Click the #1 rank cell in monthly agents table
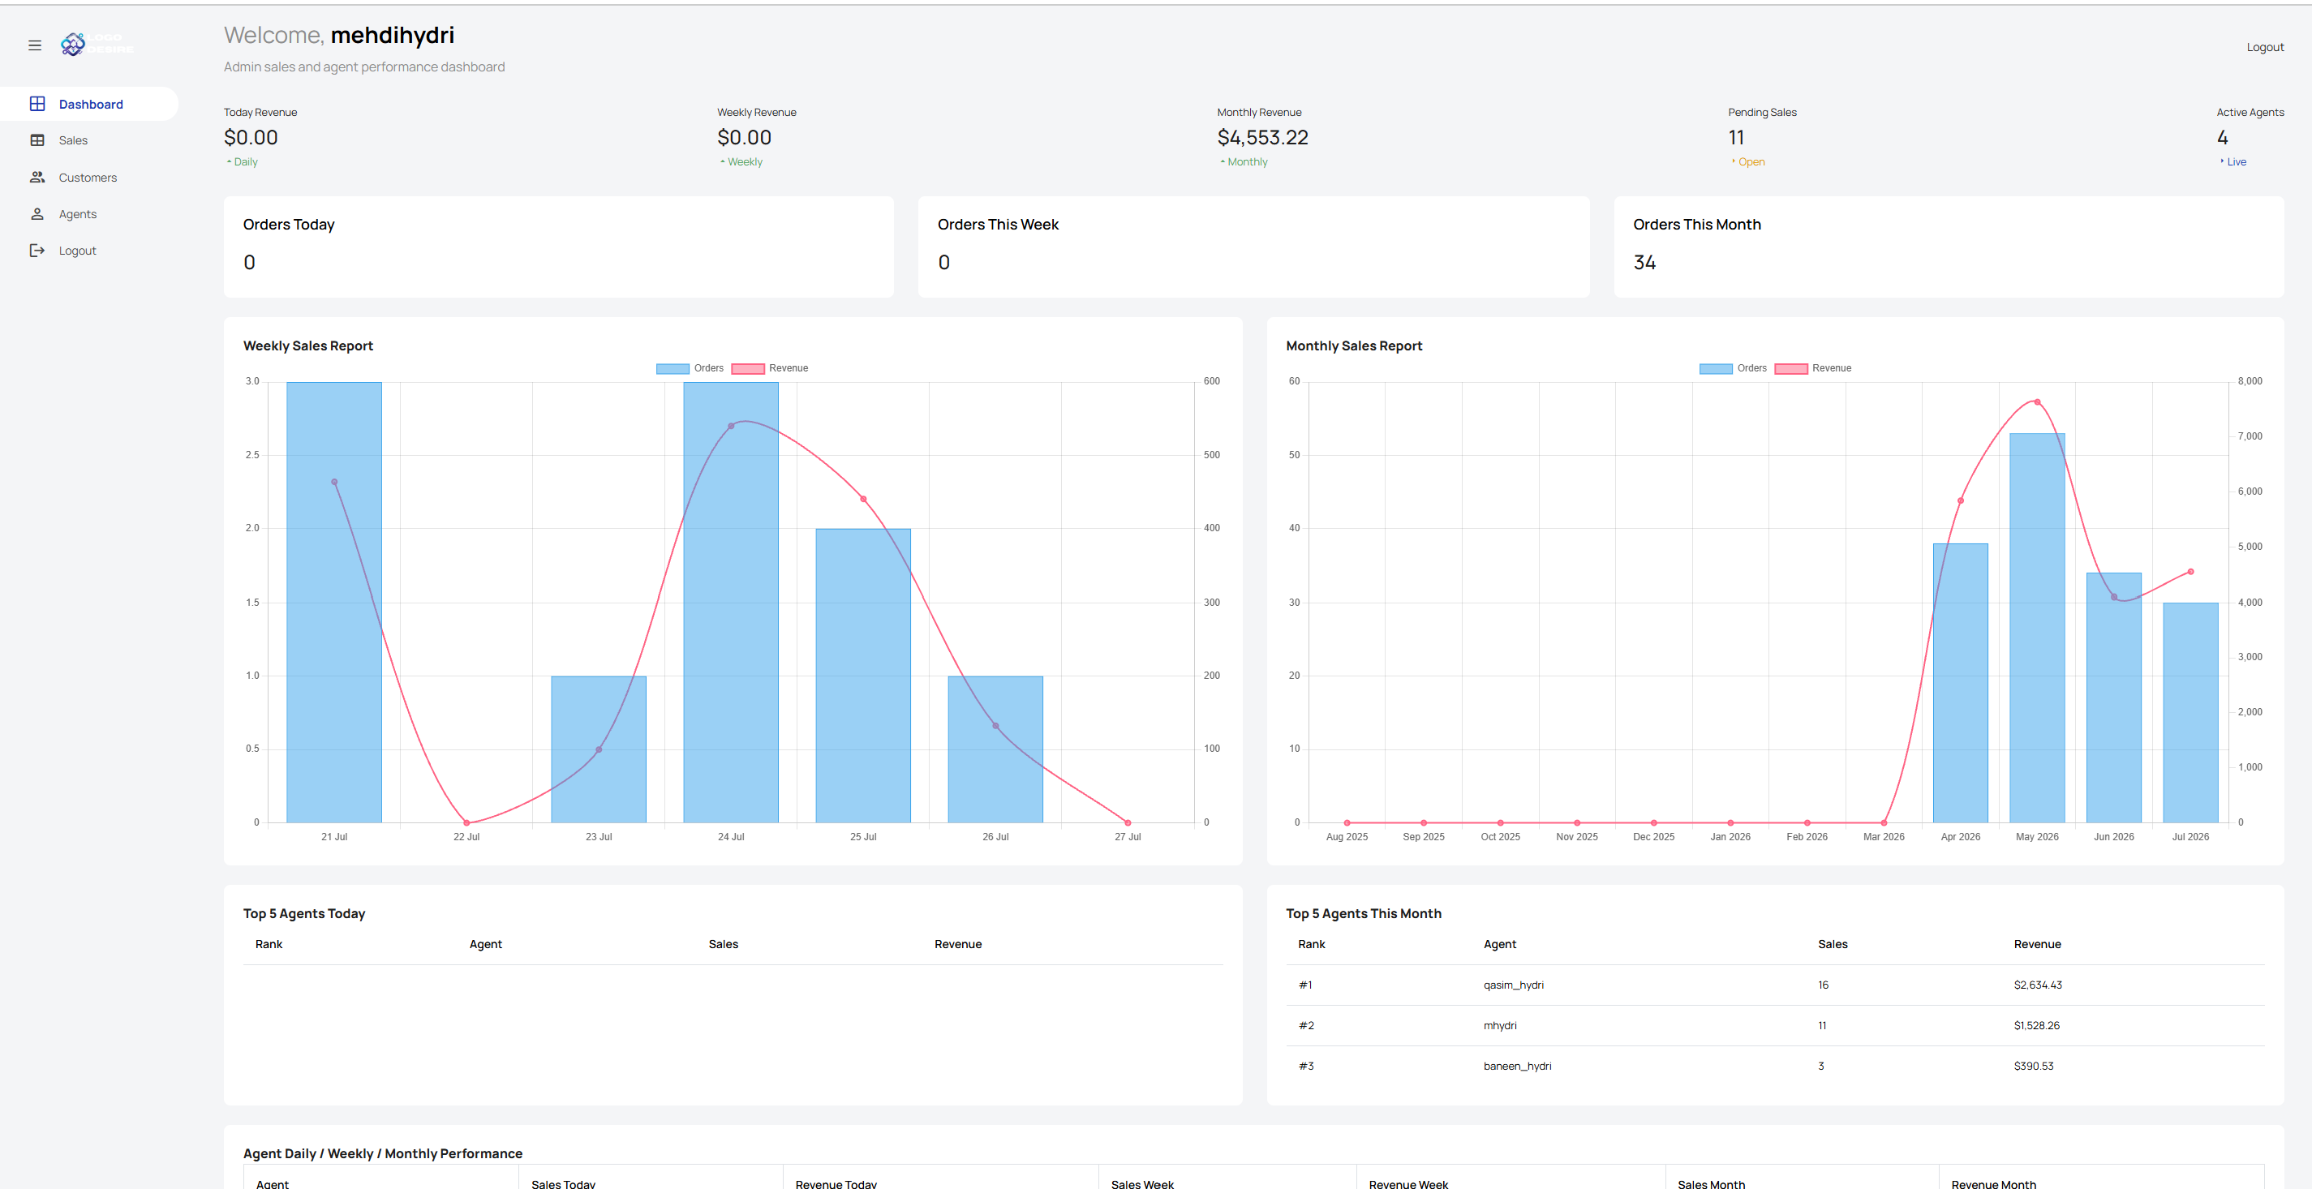2312x1189 pixels. [1305, 985]
